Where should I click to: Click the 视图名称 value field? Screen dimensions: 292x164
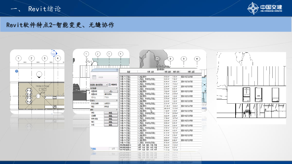pyautogui.click(x=111, y=94)
